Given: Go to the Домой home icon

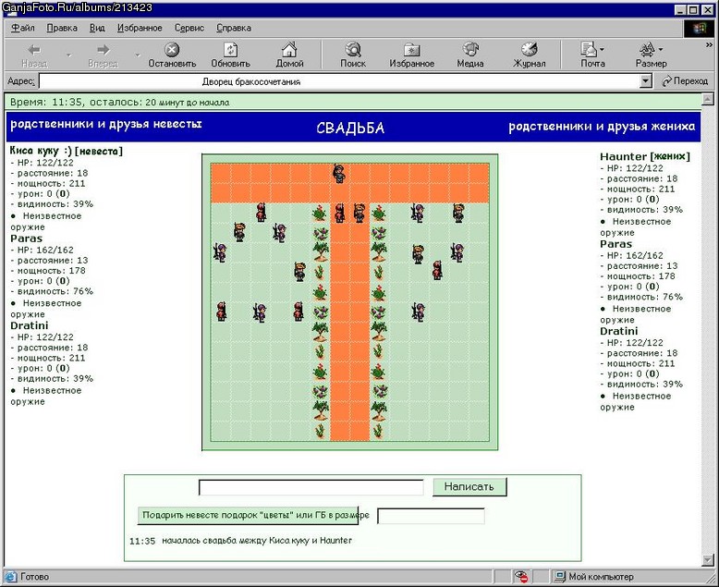Looking at the screenshot, I should pyautogui.click(x=289, y=49).
